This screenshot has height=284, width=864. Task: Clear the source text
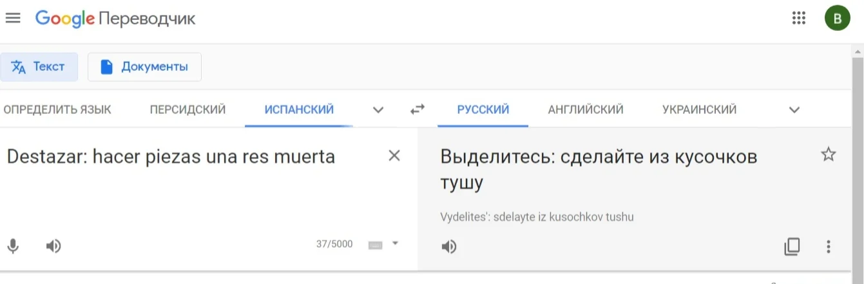[x=394, y=156]
